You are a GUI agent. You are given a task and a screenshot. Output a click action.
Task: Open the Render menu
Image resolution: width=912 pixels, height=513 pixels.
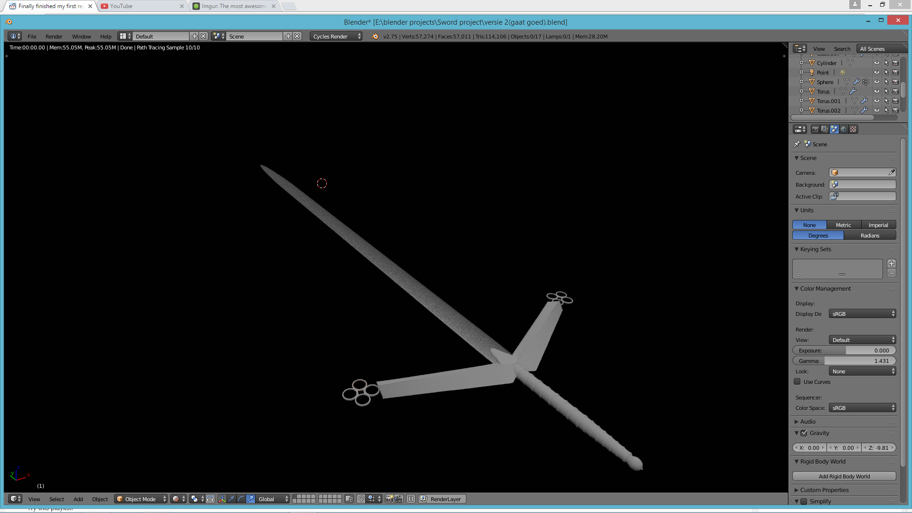tap(54, 36)
